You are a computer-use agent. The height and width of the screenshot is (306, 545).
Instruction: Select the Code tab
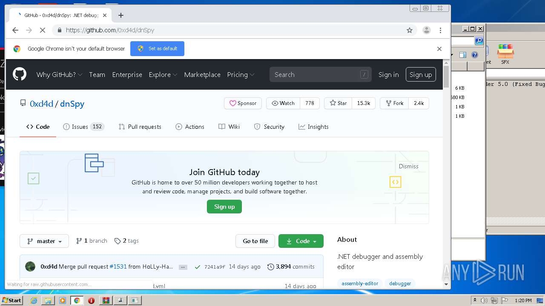click(38, 127)
